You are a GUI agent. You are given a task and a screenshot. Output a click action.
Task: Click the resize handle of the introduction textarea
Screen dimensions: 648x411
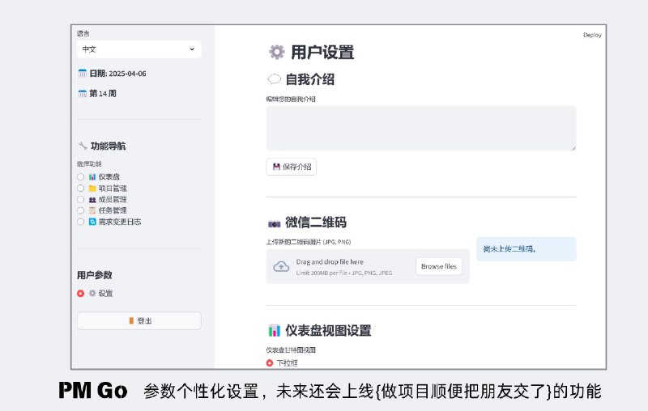tap(573, 148)
